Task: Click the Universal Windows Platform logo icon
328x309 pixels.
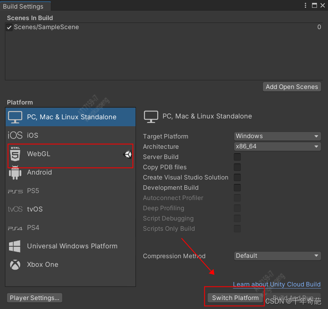Action: (x=15, y=246)
